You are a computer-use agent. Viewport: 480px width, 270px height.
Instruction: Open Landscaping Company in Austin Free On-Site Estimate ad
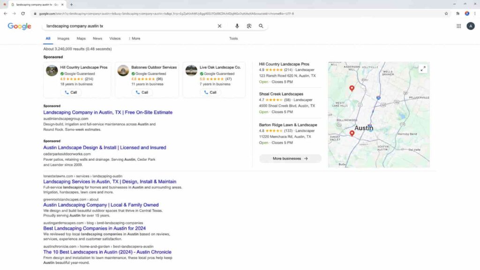108,112
